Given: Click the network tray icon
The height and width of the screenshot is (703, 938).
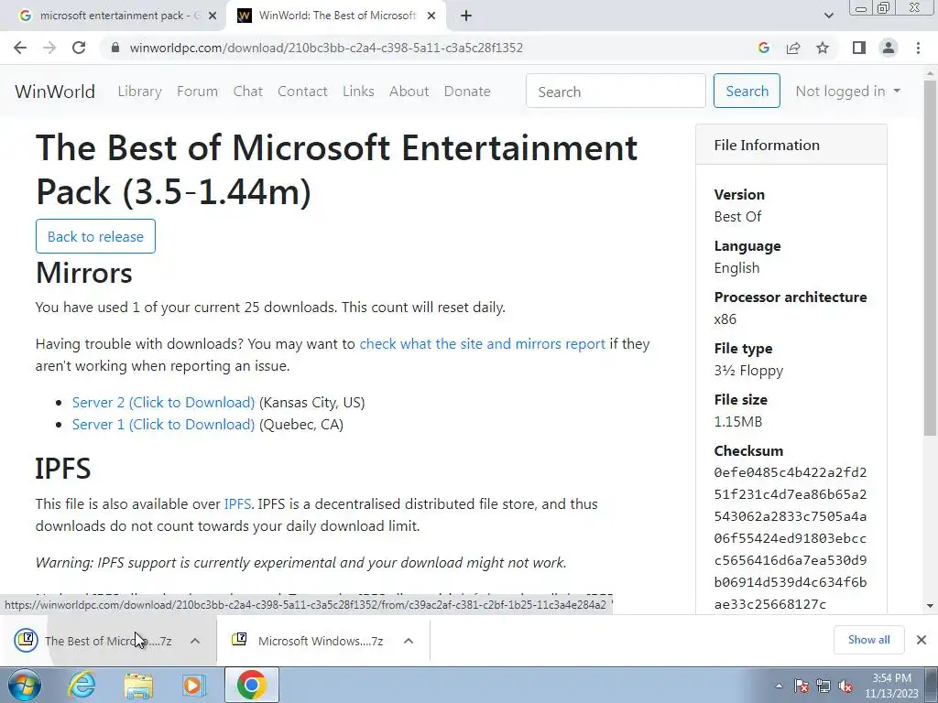Looking at the screenshot, I should pos(823,687).
